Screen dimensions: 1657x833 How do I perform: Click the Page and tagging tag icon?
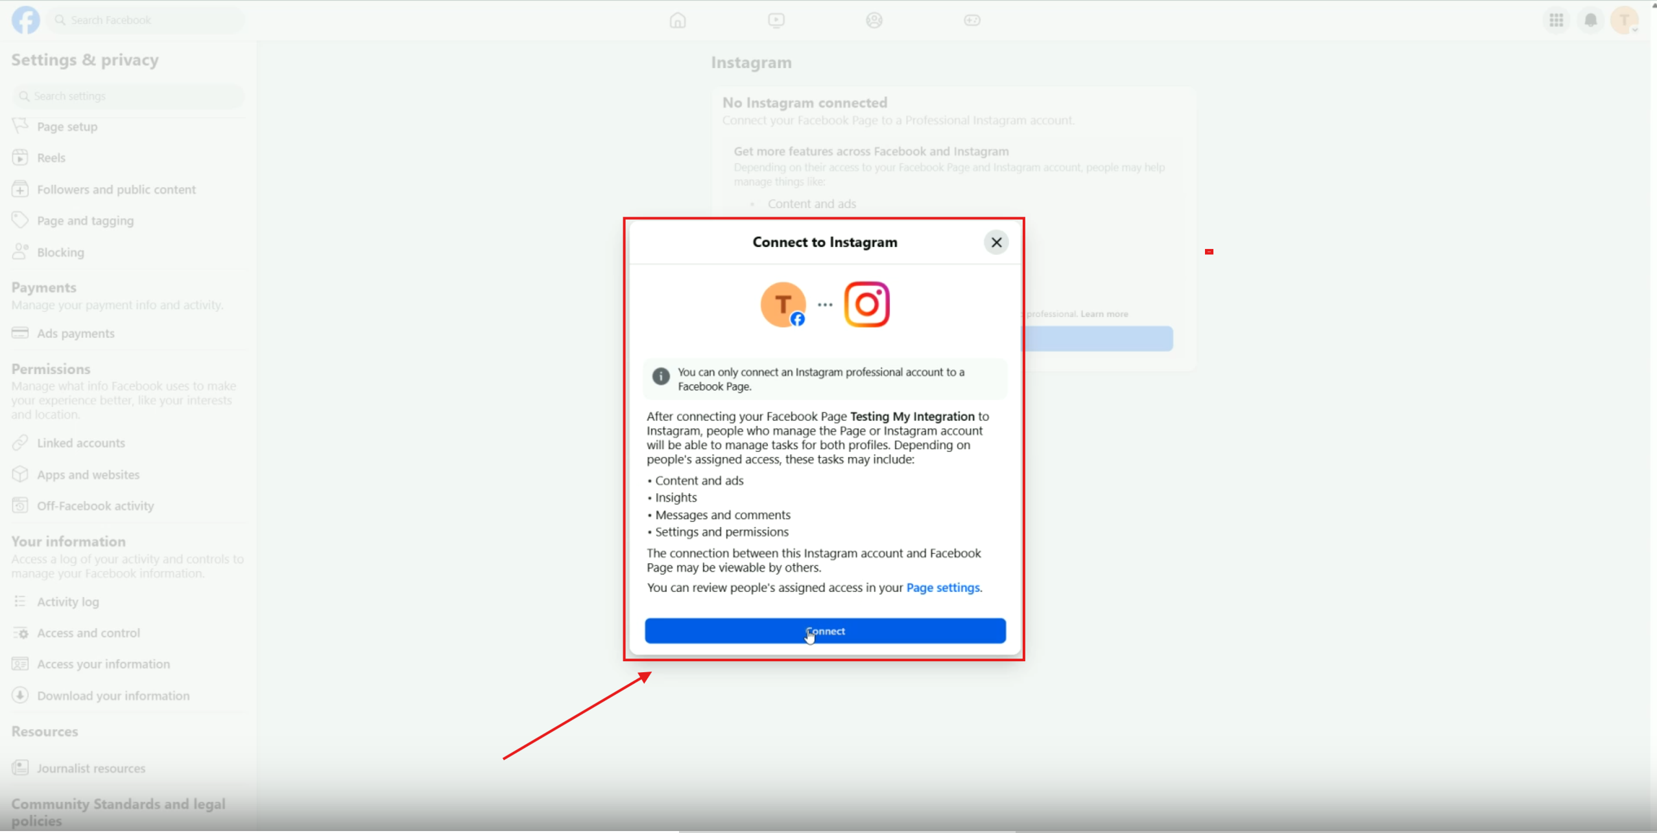[20, 220]
